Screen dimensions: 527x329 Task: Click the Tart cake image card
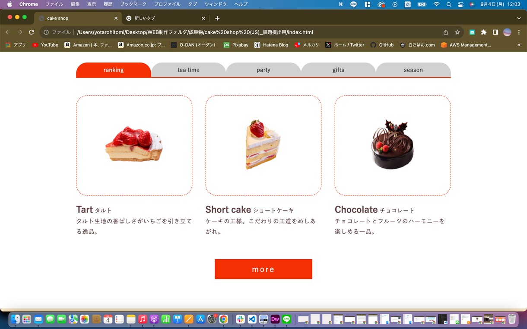[134, 145]
